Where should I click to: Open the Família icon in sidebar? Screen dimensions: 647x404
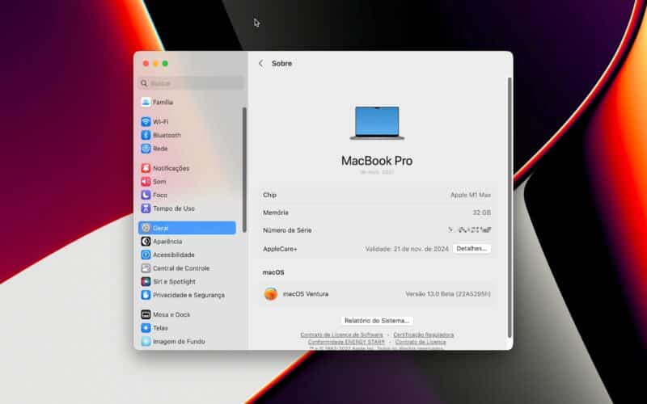coord(146,102)
